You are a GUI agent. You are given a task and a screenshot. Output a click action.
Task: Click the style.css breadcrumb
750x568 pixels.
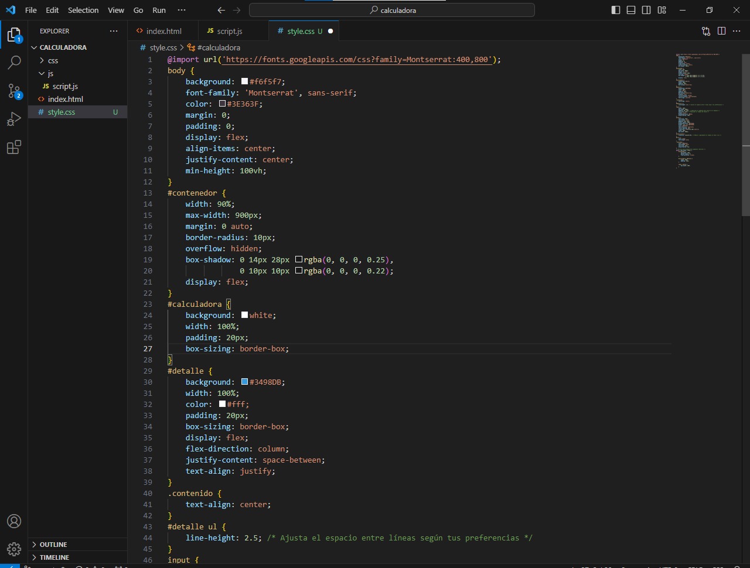pyautogui.click(x=158, y=47)
